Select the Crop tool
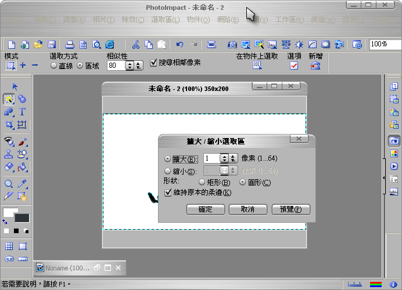 pyautogui.click(x=9, y=125)
